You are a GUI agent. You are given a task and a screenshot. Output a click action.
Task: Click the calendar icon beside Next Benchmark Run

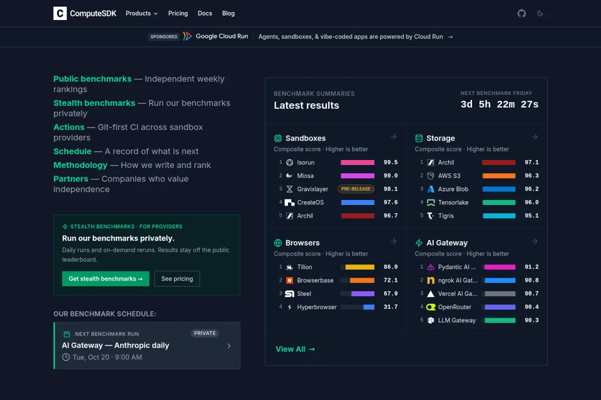[x=67, y=334]
